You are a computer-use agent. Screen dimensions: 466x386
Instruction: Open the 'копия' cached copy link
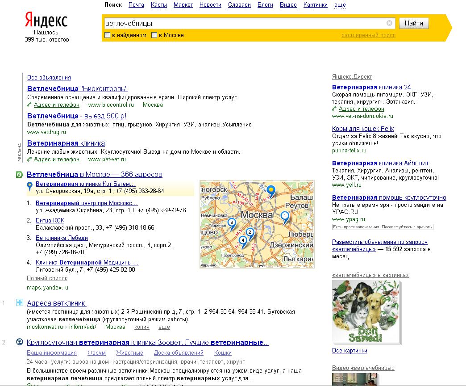tap(142, 327)
